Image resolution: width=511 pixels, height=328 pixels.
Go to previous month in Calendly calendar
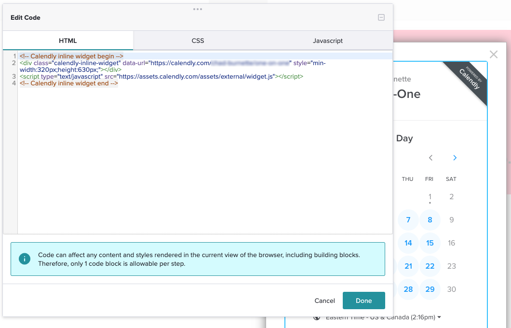click(x=430, y=158)
